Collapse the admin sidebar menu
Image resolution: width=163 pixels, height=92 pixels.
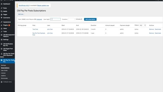coord(7,82)
